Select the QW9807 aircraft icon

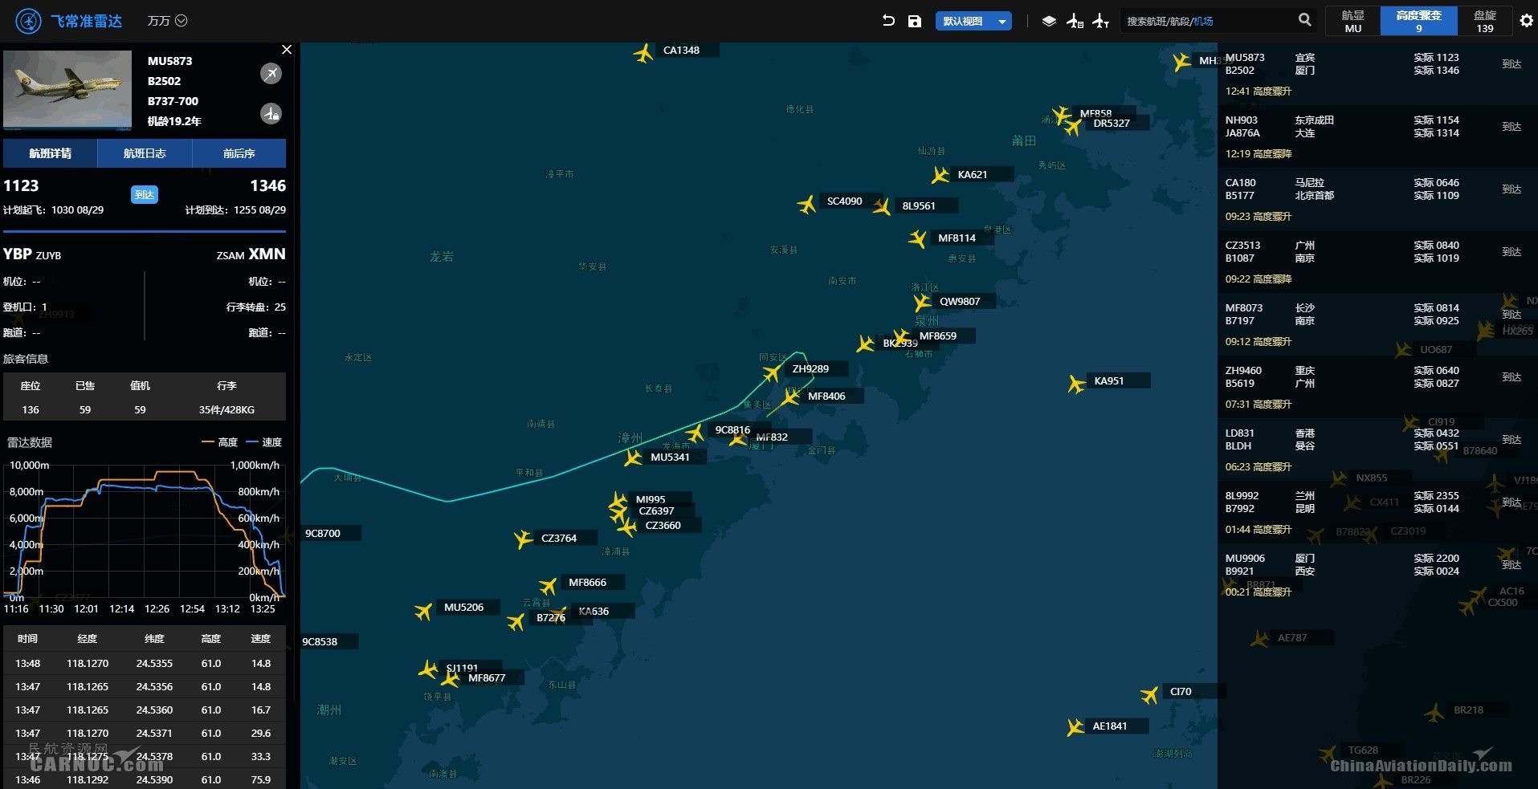pyautogui.click(x=922, y=303)
